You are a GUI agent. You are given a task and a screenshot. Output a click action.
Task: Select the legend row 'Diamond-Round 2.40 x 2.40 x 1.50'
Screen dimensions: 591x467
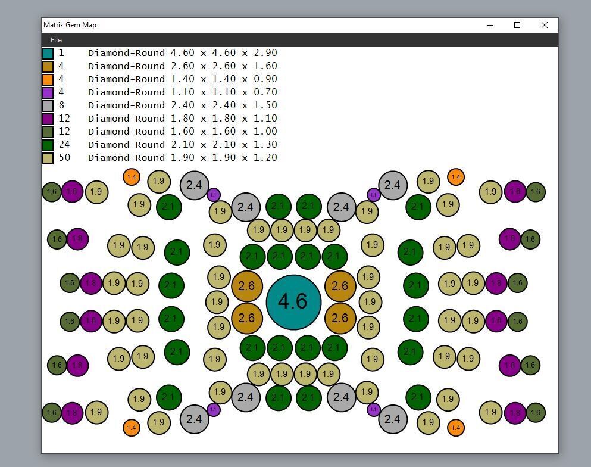tap(183, 105)
